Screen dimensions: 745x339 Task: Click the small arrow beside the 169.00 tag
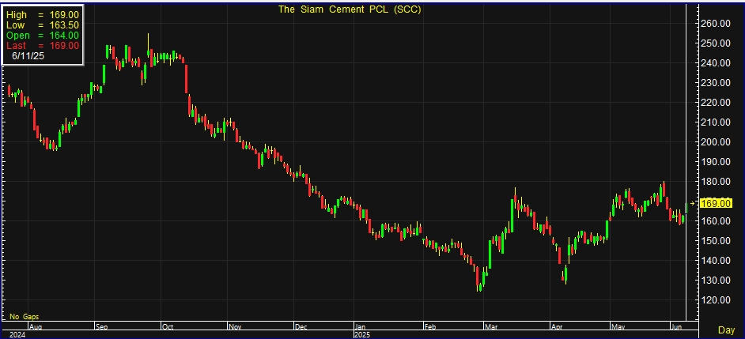click(x=693, y=203)
